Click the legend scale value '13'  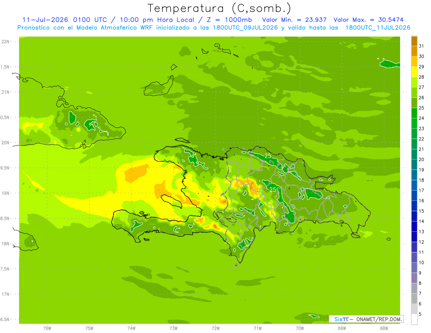tap(422, 232)
